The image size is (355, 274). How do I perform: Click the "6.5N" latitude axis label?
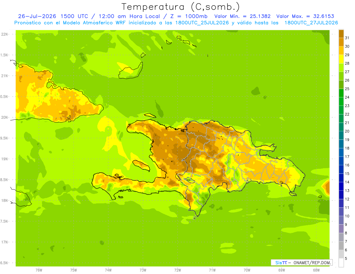point(4,263)
